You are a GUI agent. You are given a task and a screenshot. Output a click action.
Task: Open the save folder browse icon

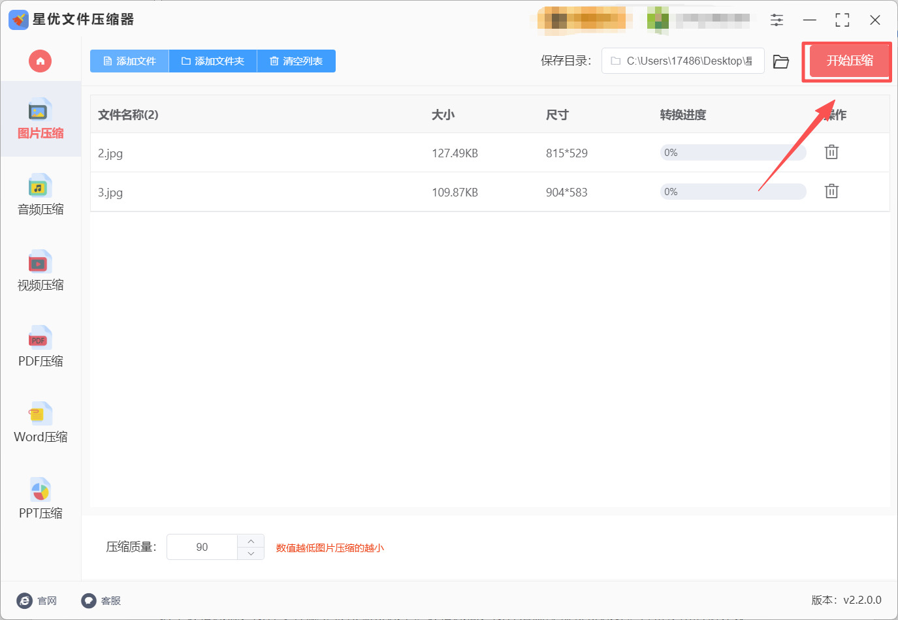click(x=781, y=61)
